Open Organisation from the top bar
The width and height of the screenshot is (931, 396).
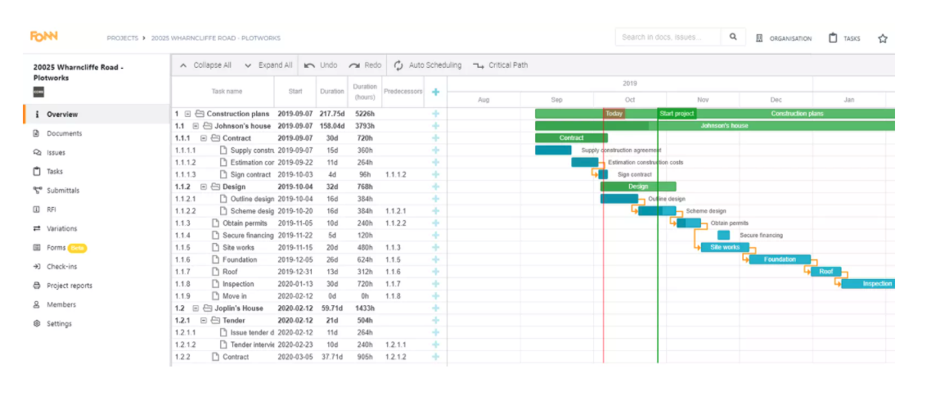tap(783, 38)
